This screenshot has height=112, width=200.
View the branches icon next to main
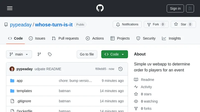(39, 54)
